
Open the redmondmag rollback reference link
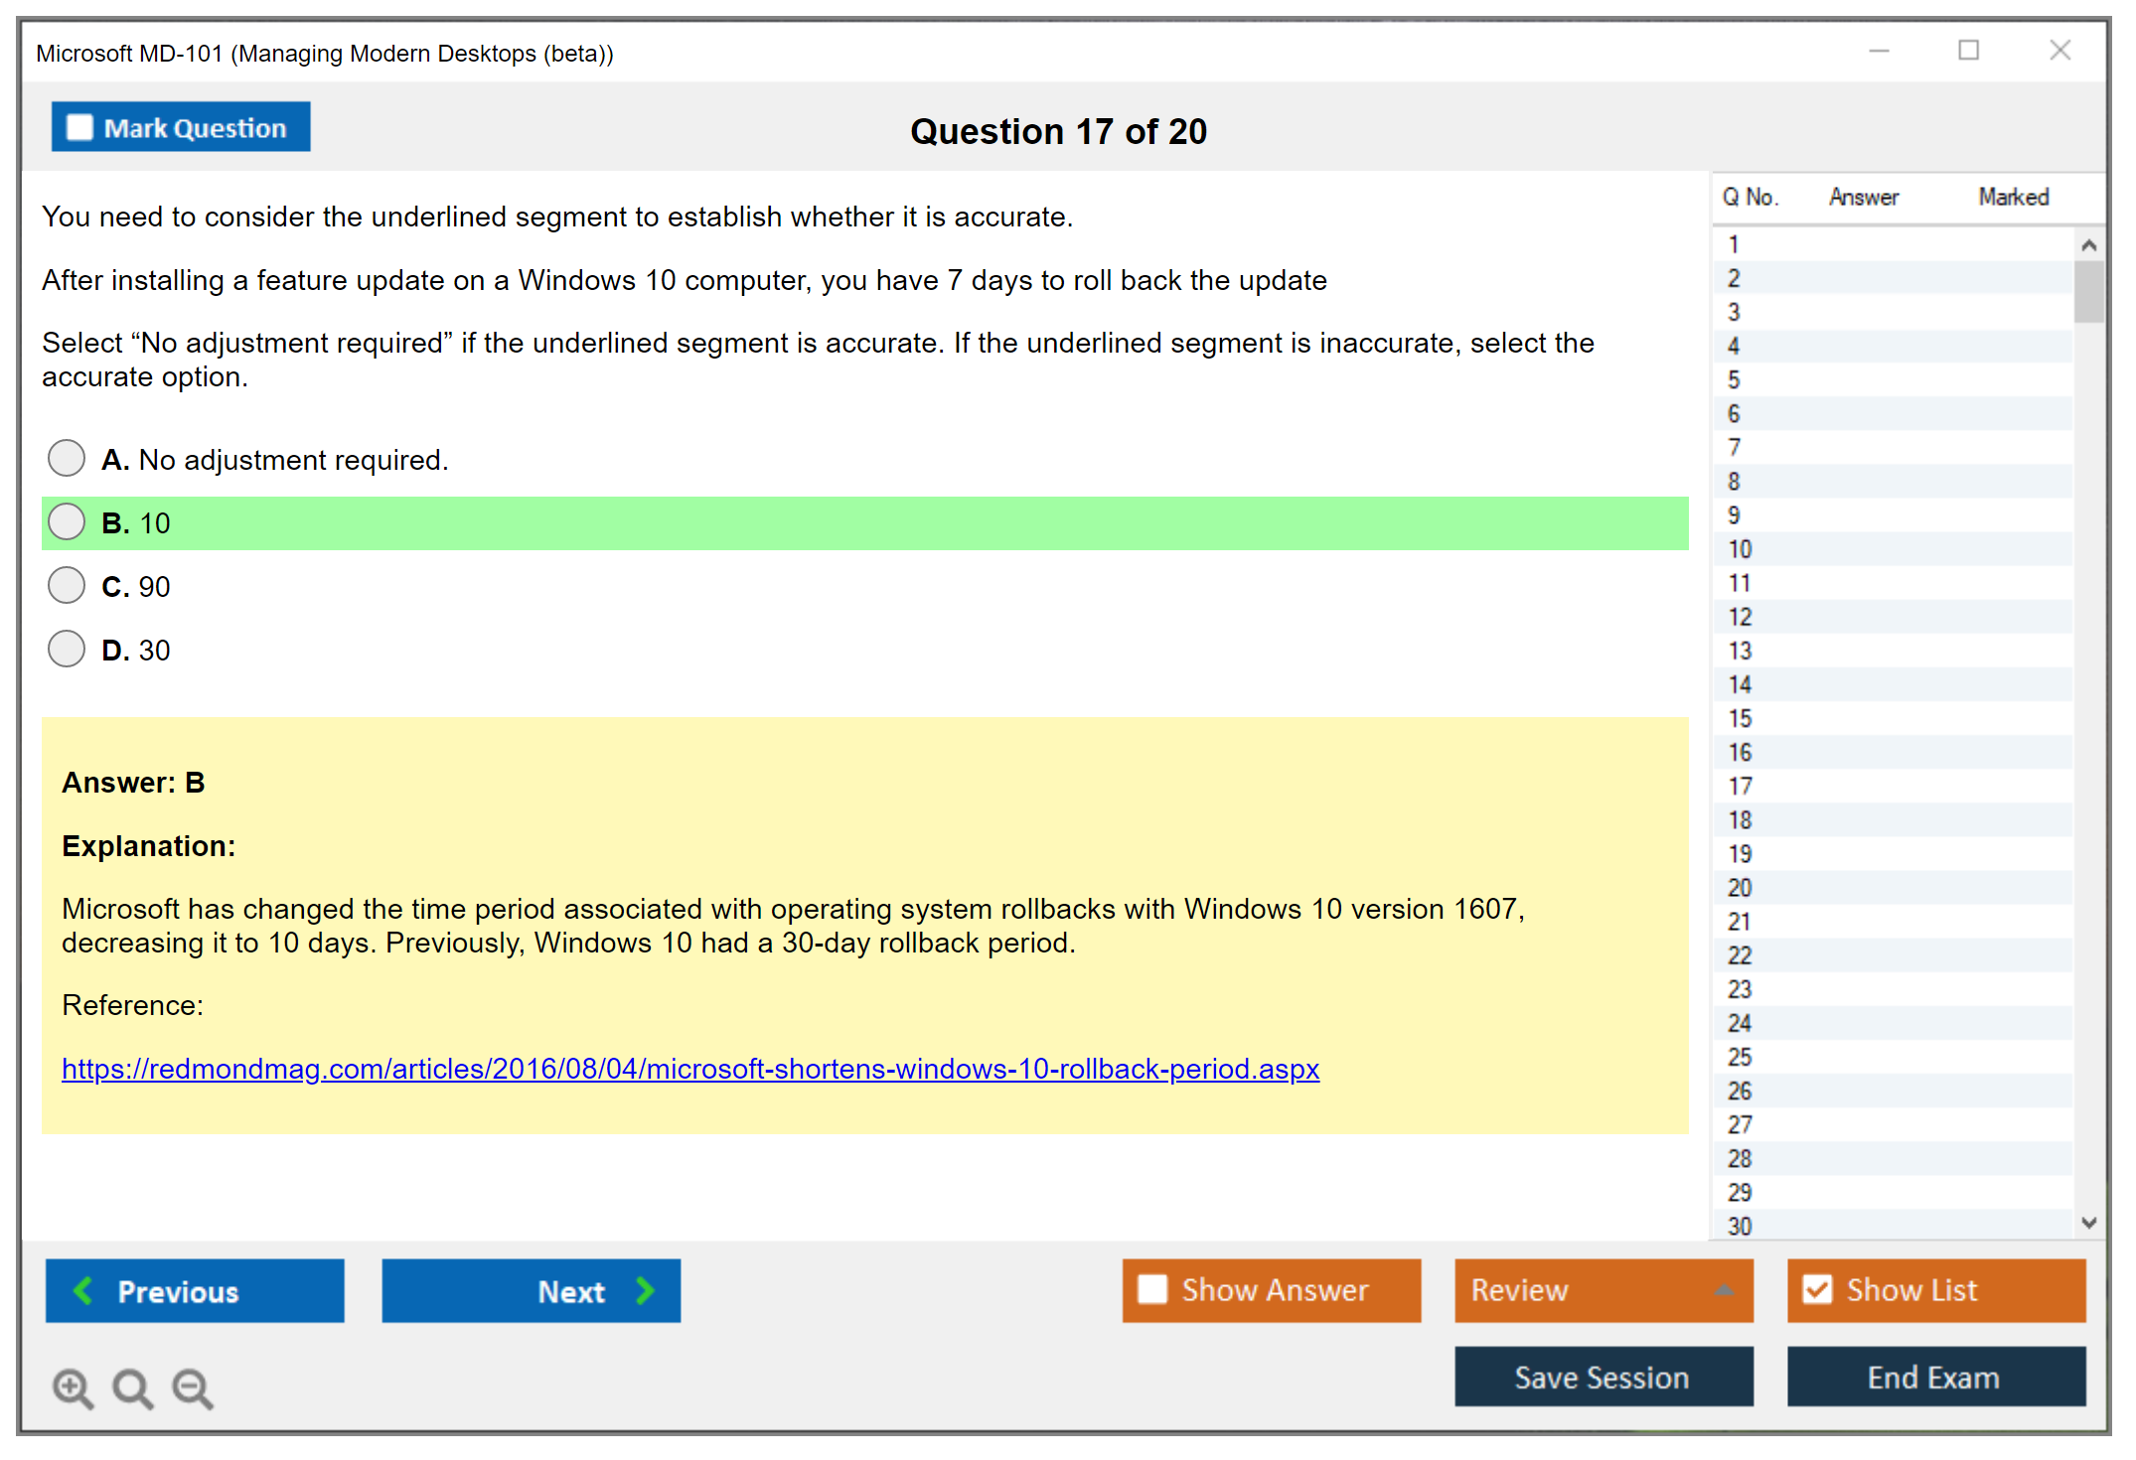click(x=689, y=1069)
